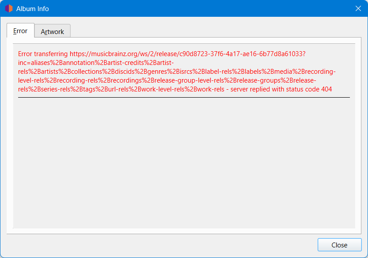Close the Album Info dialog with the X
The image size is (368, 258).
358,9
